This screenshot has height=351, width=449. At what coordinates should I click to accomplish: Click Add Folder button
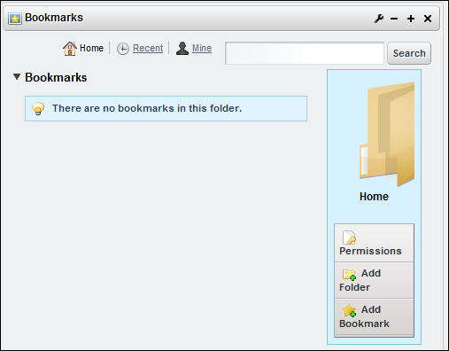(374, 280)
